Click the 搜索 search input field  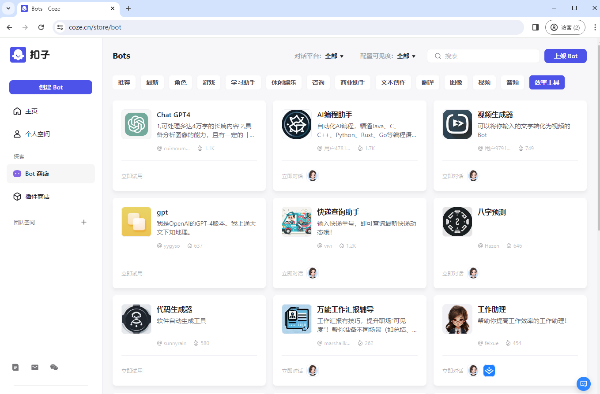pos(483,56)
